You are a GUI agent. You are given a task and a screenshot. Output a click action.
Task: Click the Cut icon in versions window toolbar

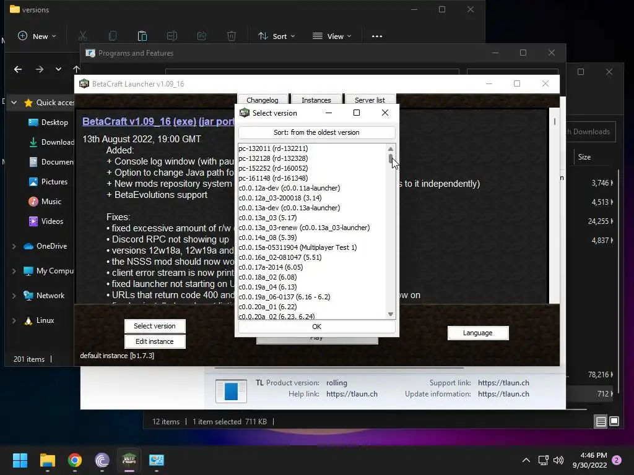click(x=82, y=36)
